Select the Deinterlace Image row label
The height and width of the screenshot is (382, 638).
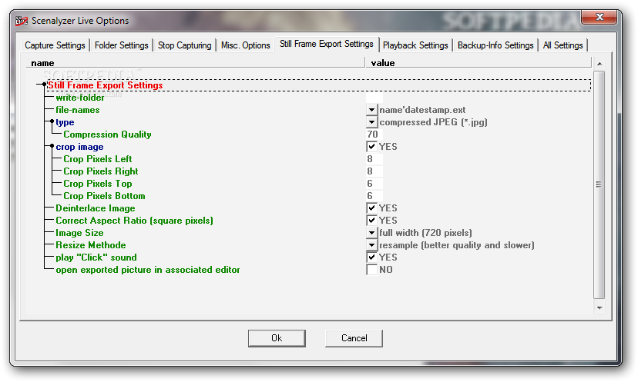point(96,208)
